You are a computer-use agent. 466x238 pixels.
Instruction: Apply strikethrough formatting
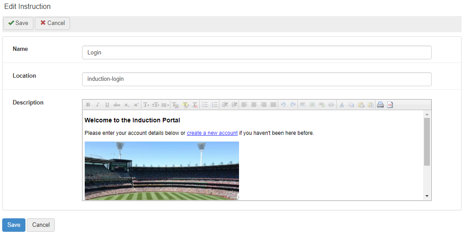click(117, 105)
